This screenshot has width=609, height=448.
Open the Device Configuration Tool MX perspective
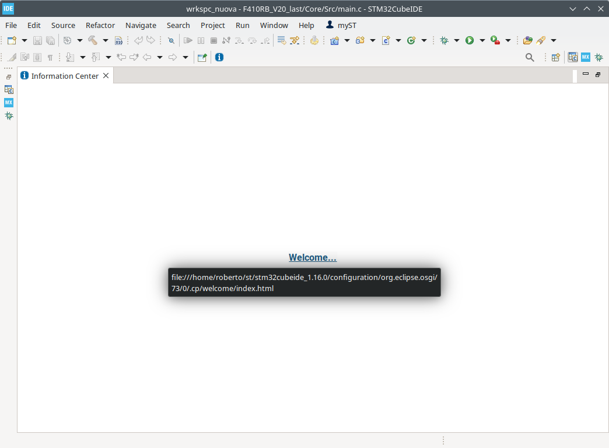click(x=585, y=57)
